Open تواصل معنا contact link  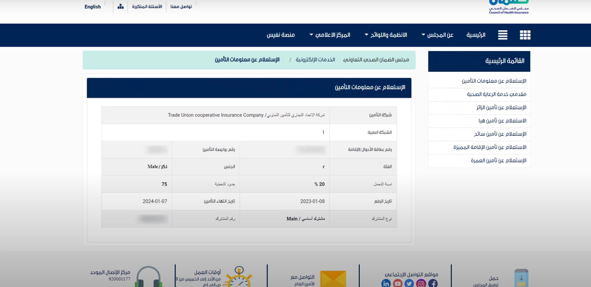[181, 7]
